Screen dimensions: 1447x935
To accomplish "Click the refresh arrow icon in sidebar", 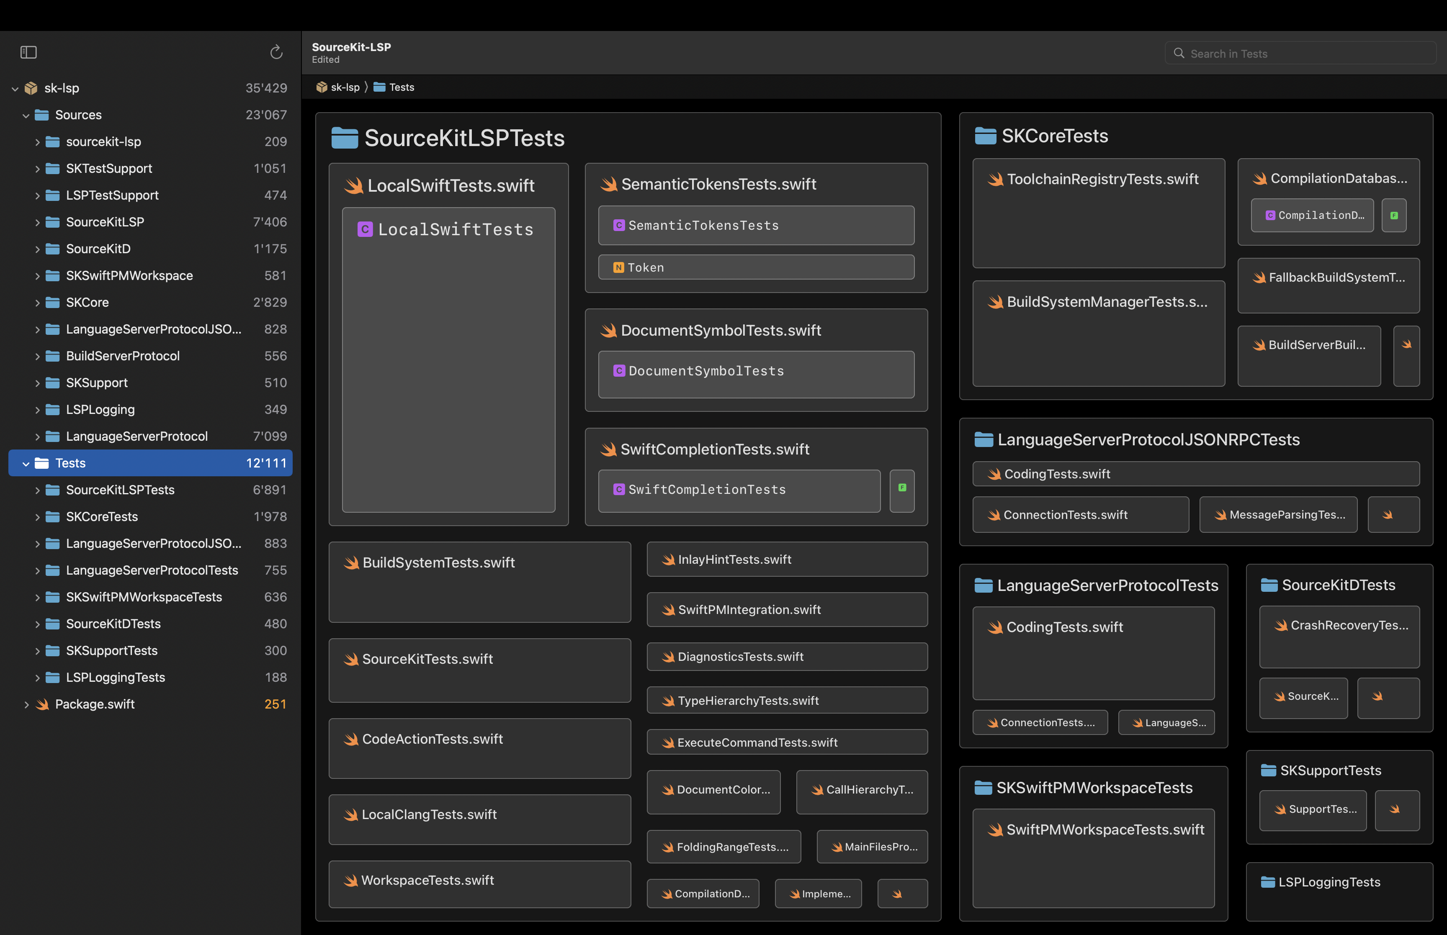I will tap(276, 52).
